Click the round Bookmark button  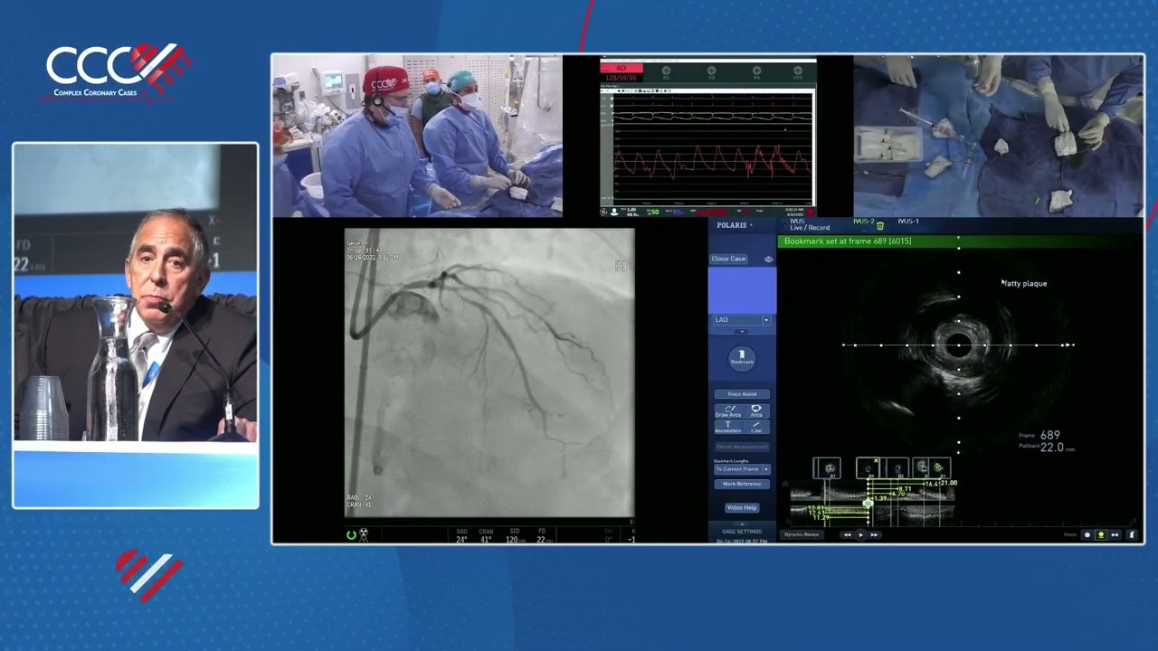[x=742, y=360]
